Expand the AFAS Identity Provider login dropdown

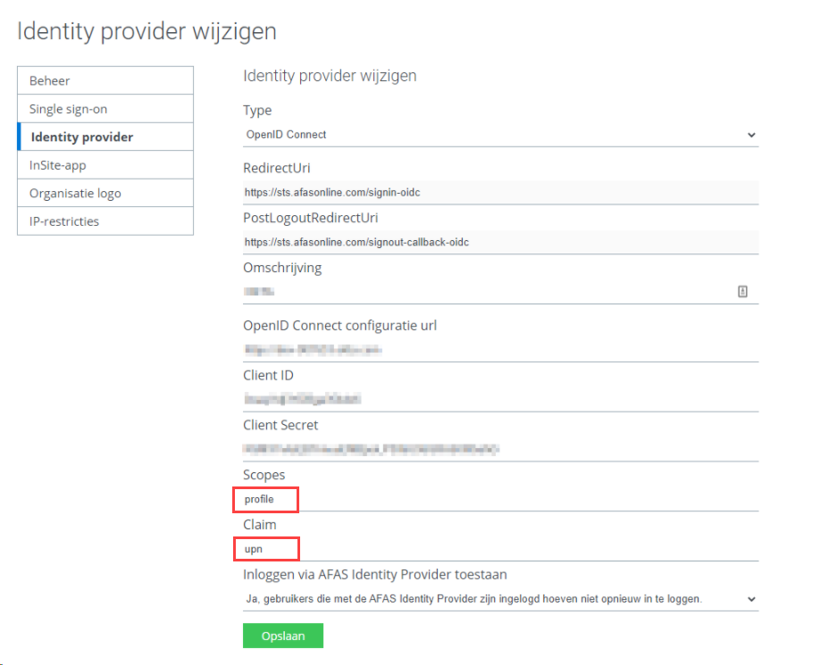pos(751,599)
